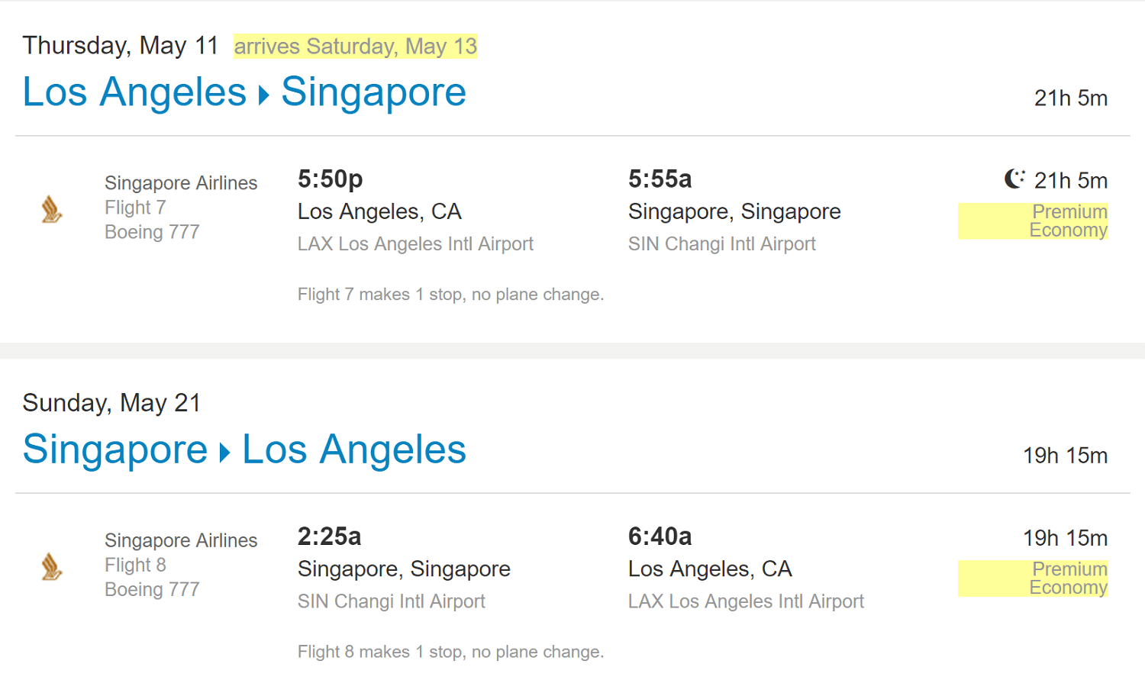
Task: Open the Singapore to Los Angeles return heading
Action: [244, 449]
